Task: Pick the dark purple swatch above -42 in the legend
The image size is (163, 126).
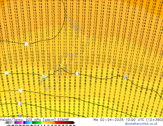Action: pyautogui.click(x=15, y=123)
